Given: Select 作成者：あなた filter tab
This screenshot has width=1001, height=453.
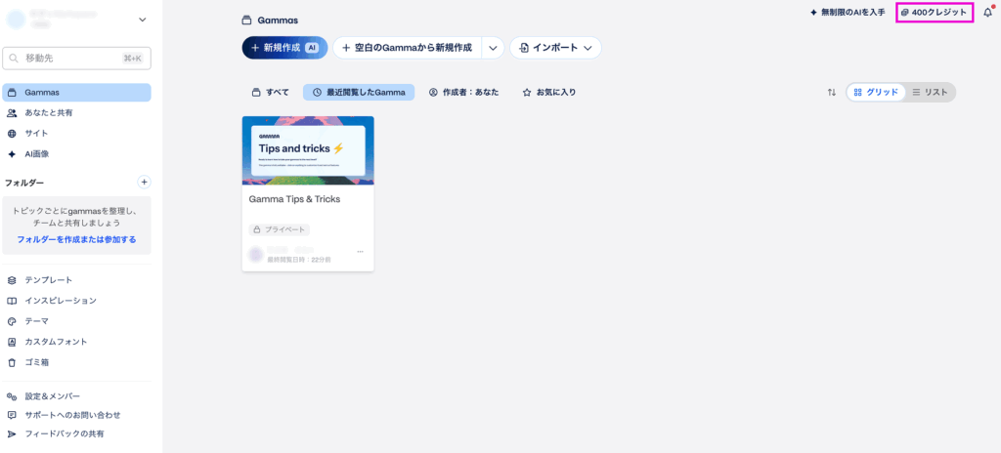Looking at the screenshot, I should (x=463, y=92).
